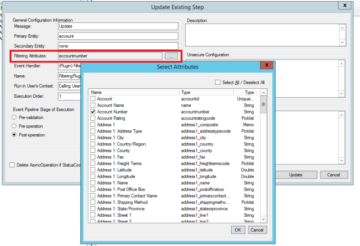Select the address1_composite schema name cell
This screenshot has height=246, width=360.
pos(200,125)
